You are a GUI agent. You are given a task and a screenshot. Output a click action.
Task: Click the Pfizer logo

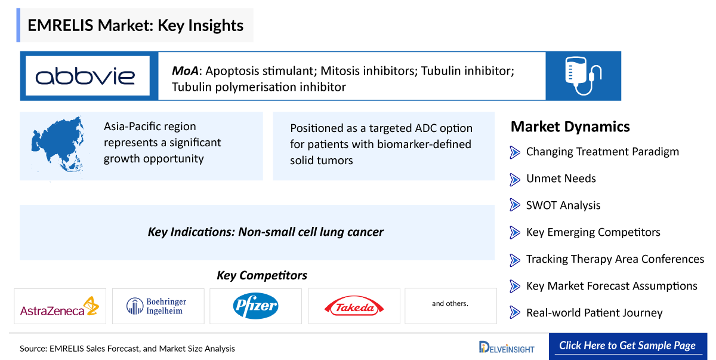[255, 306]
